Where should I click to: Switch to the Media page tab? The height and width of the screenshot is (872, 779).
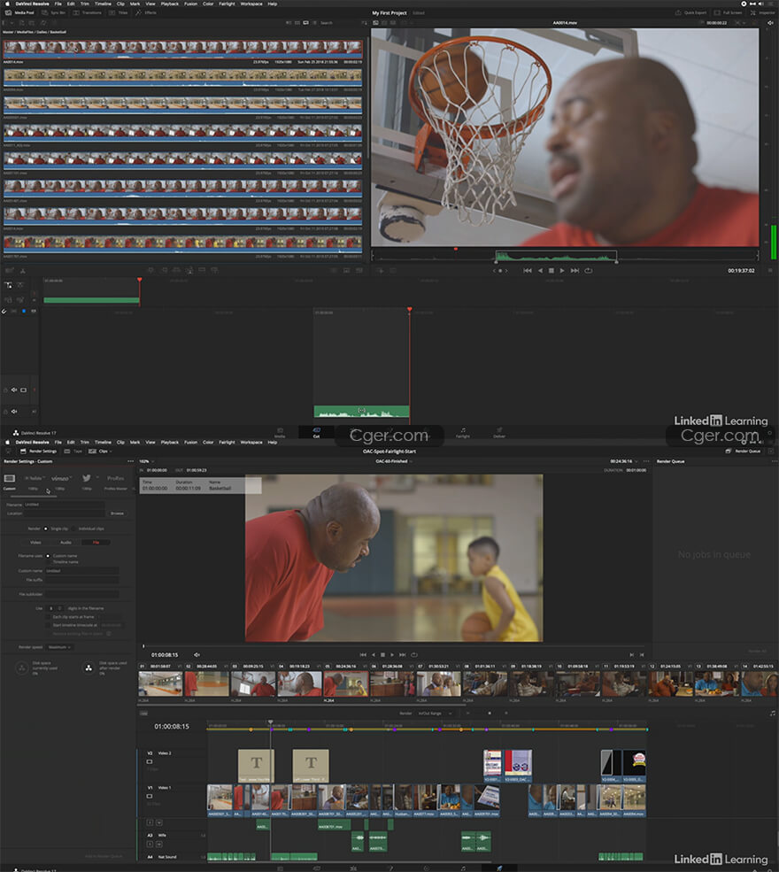click(x=280, y=432)
